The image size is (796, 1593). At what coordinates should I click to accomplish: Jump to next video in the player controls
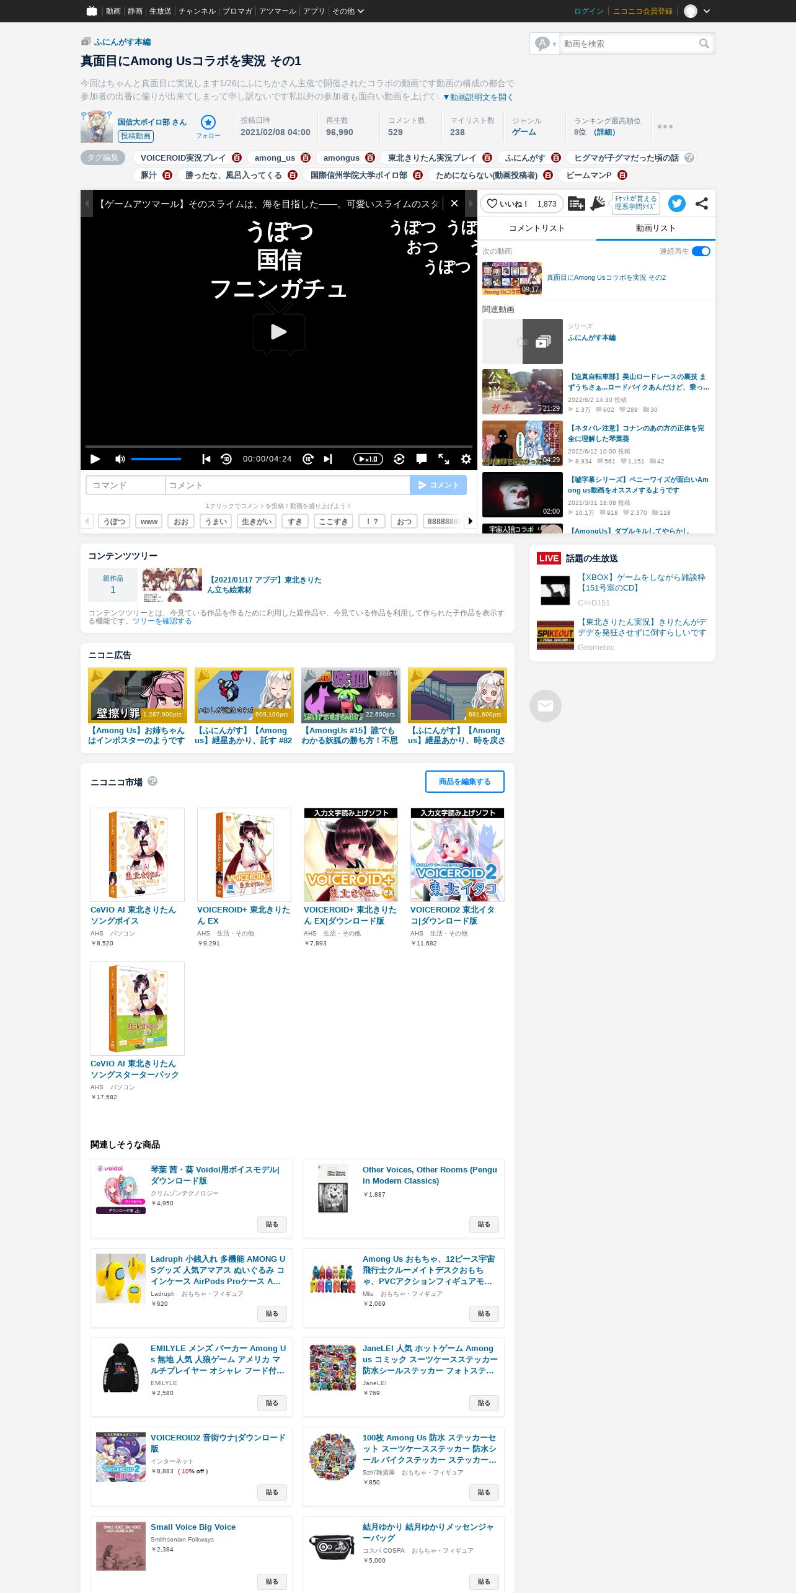[328, 459]
